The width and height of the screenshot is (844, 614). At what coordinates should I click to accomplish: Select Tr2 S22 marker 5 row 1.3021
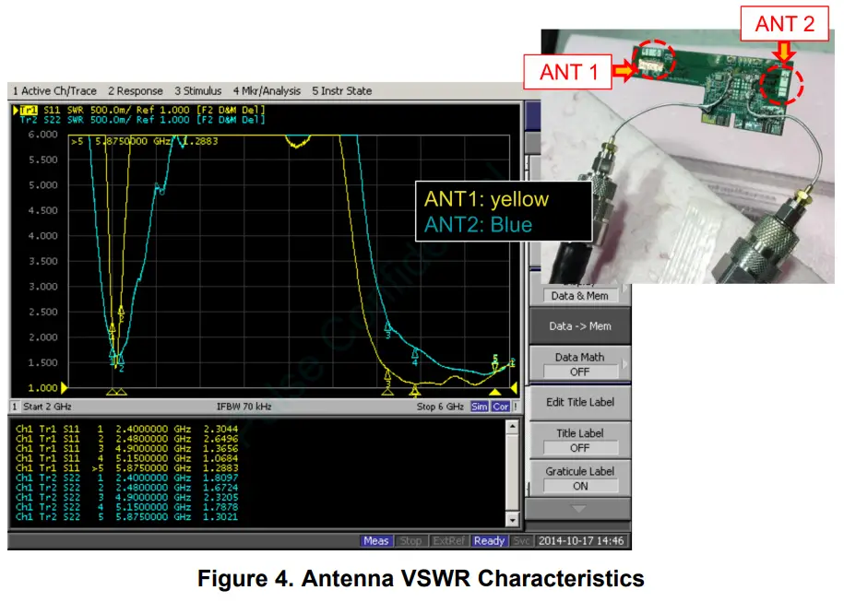click(126, 516)
